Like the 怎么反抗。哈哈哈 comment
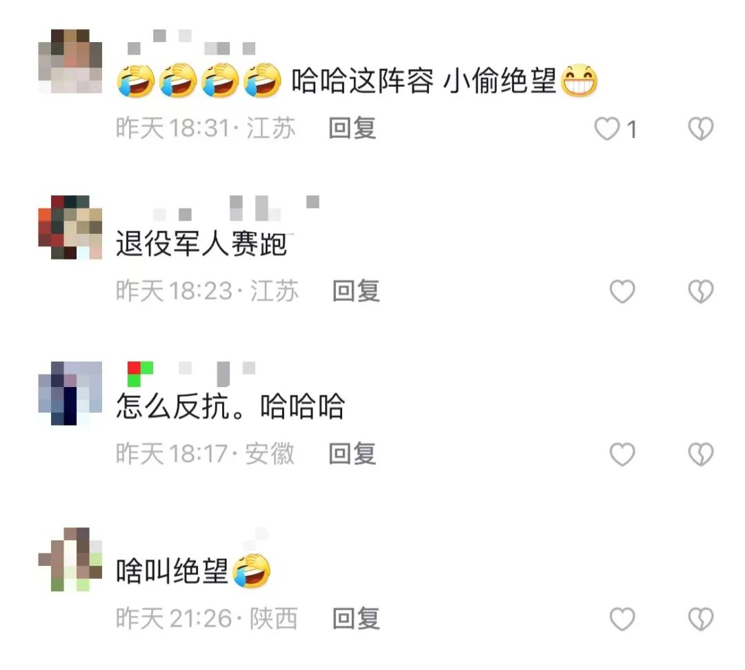The height and width of the screenshot is (670, 745). pos(622,454)
